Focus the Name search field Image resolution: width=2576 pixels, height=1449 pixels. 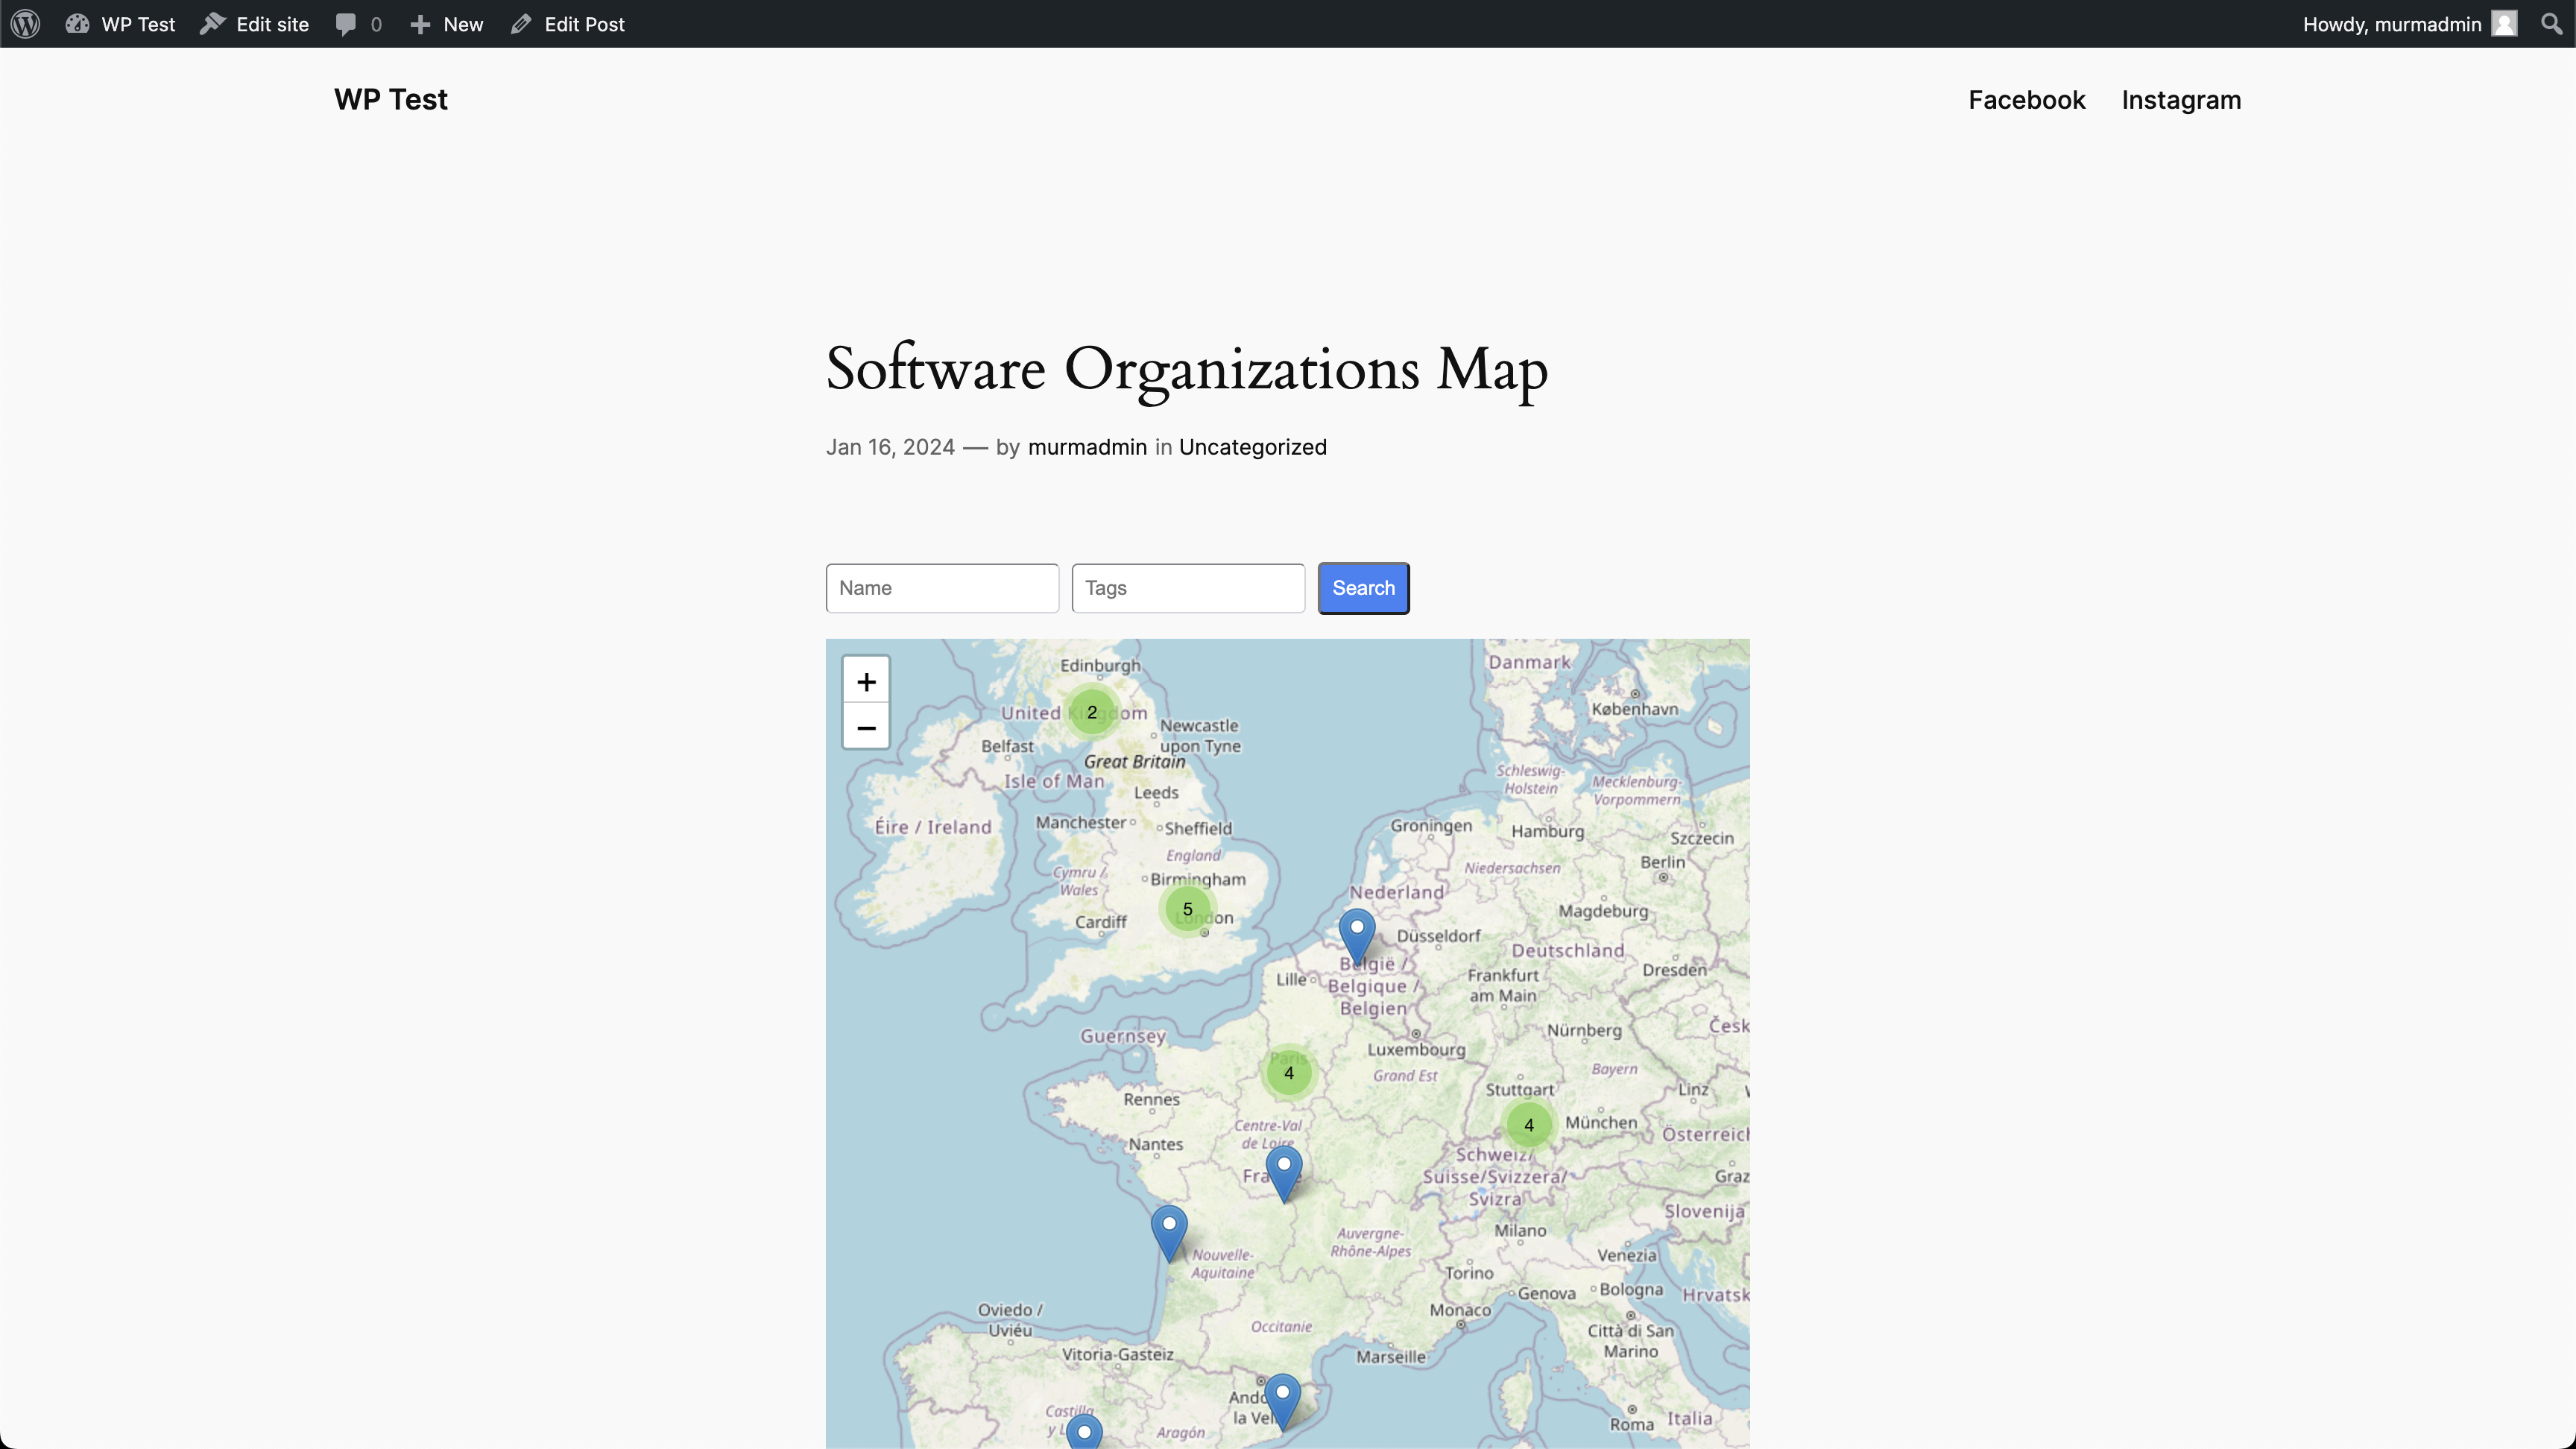pyautogui.click(x=942, y=588)
